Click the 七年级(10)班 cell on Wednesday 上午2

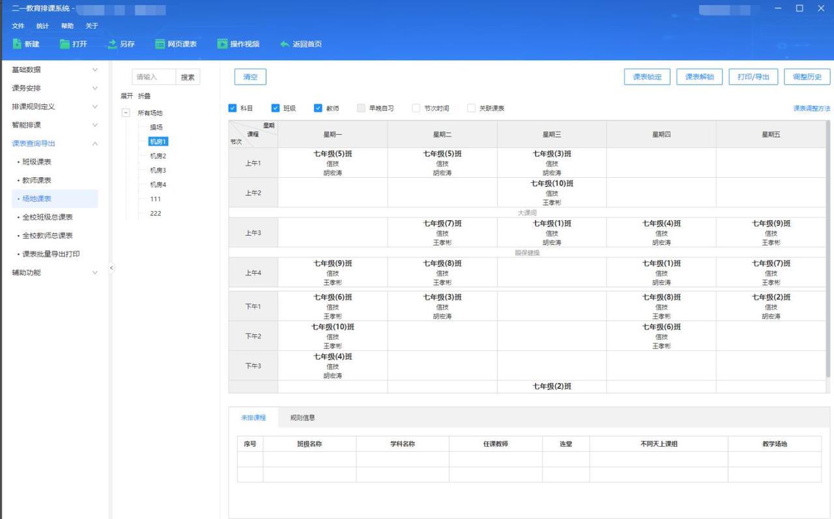click(x=552, y=193)
